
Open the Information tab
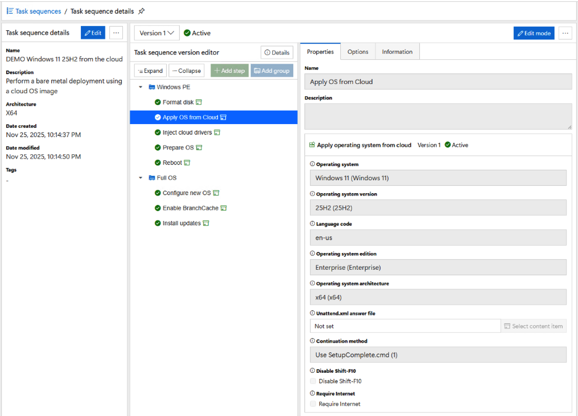point(396,52)
